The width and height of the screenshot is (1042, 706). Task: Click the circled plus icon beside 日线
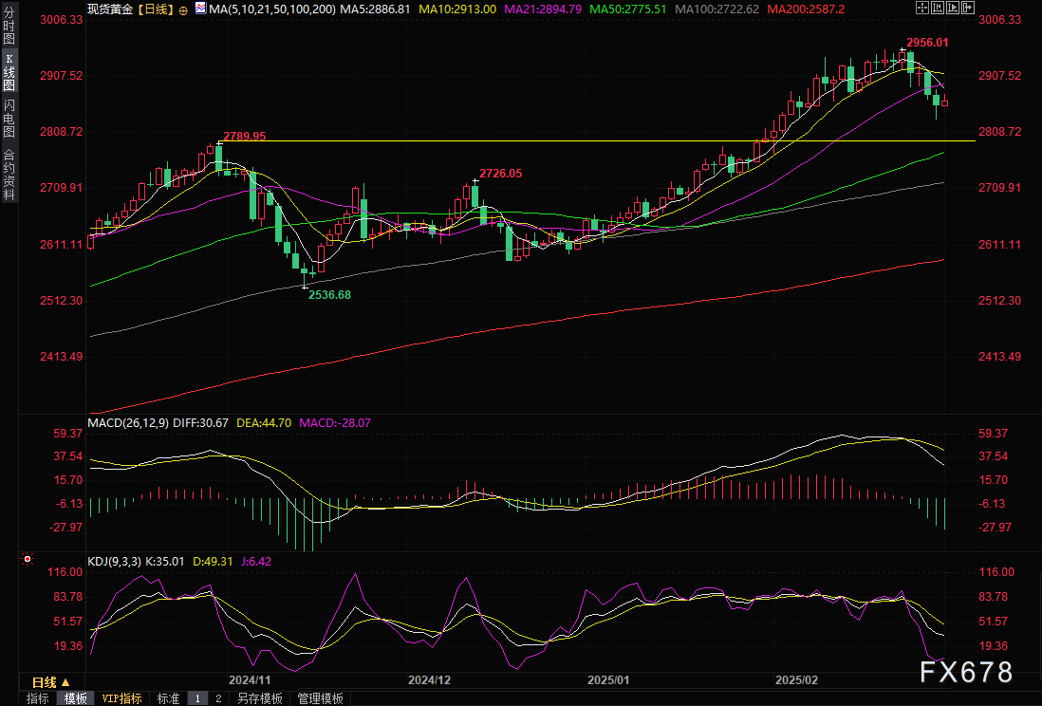(x=183, y=9)
